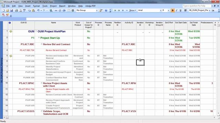
Task: Click Hide Subtasks minus icon
Action: pos(127,11)
